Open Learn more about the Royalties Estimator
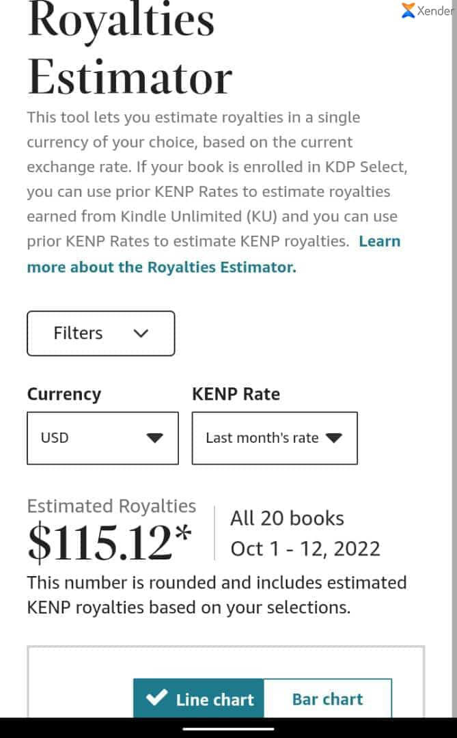 pos(161,266)
